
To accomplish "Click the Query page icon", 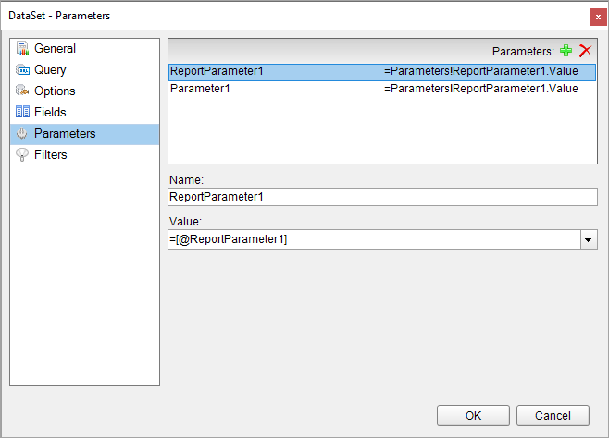I will coord(22,70).
